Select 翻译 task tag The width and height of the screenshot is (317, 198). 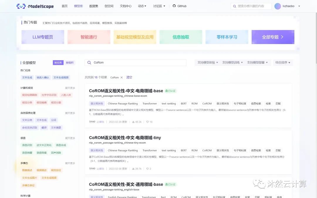44,128
